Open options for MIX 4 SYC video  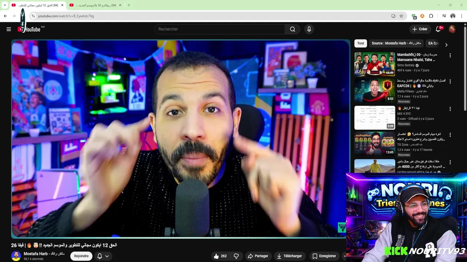click(450, 109)
